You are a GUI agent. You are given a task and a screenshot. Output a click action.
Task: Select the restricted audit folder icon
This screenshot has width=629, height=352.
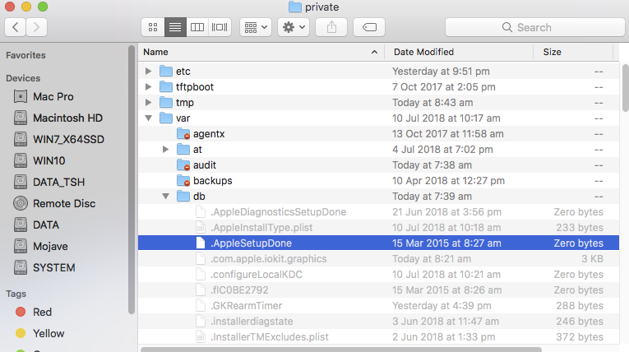pos(183,165)
